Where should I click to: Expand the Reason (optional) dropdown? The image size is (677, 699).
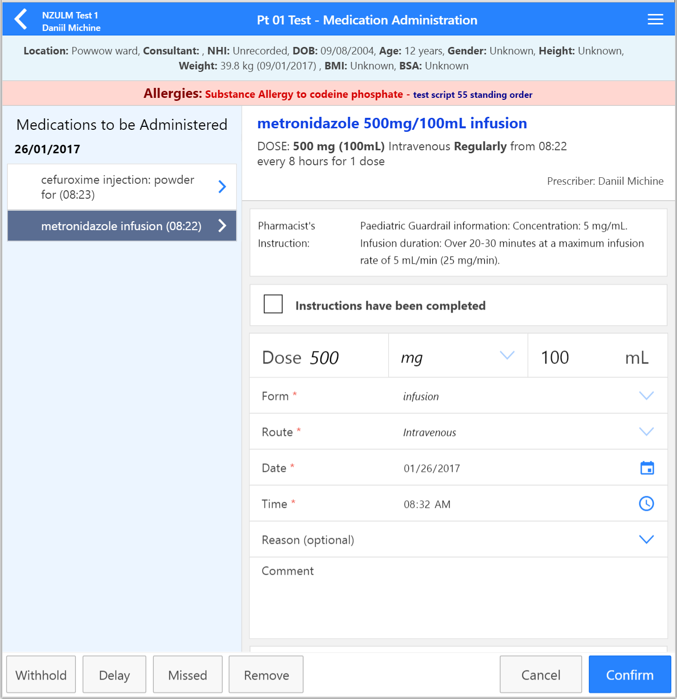click(x=646, y=539)
